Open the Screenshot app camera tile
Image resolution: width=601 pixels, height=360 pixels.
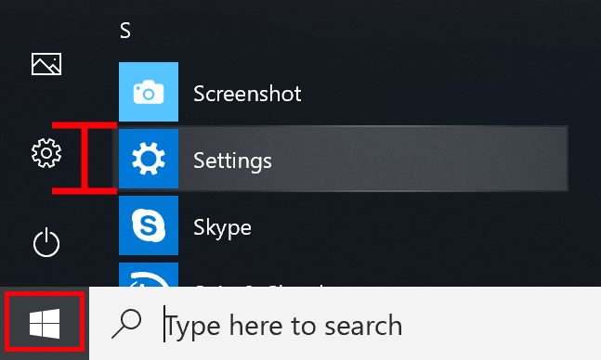coord(149,92)
